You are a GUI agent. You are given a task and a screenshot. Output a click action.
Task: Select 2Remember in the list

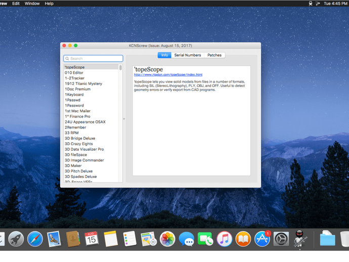(x=91, y=127)
